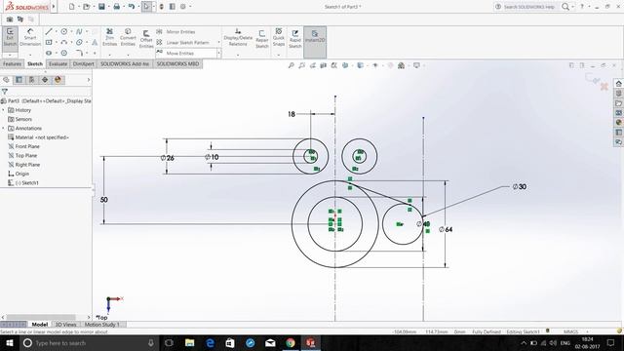Open dropdown arrow next to Linear Sketch Pattern
624x351 pixels.
(x=218, y=42)
